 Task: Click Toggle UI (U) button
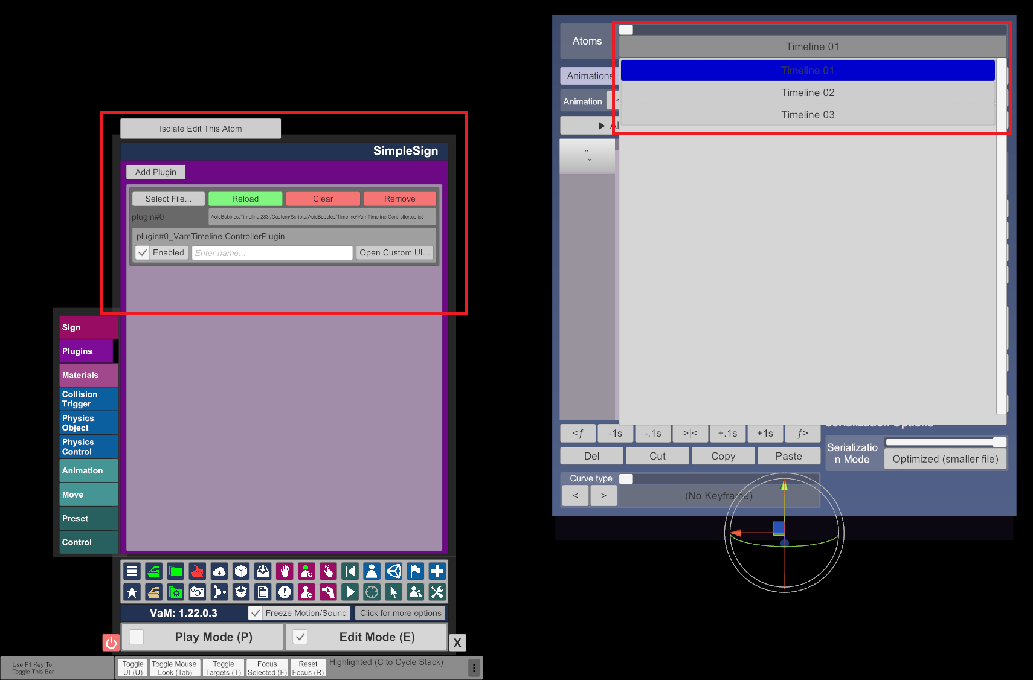coord(133,668)
